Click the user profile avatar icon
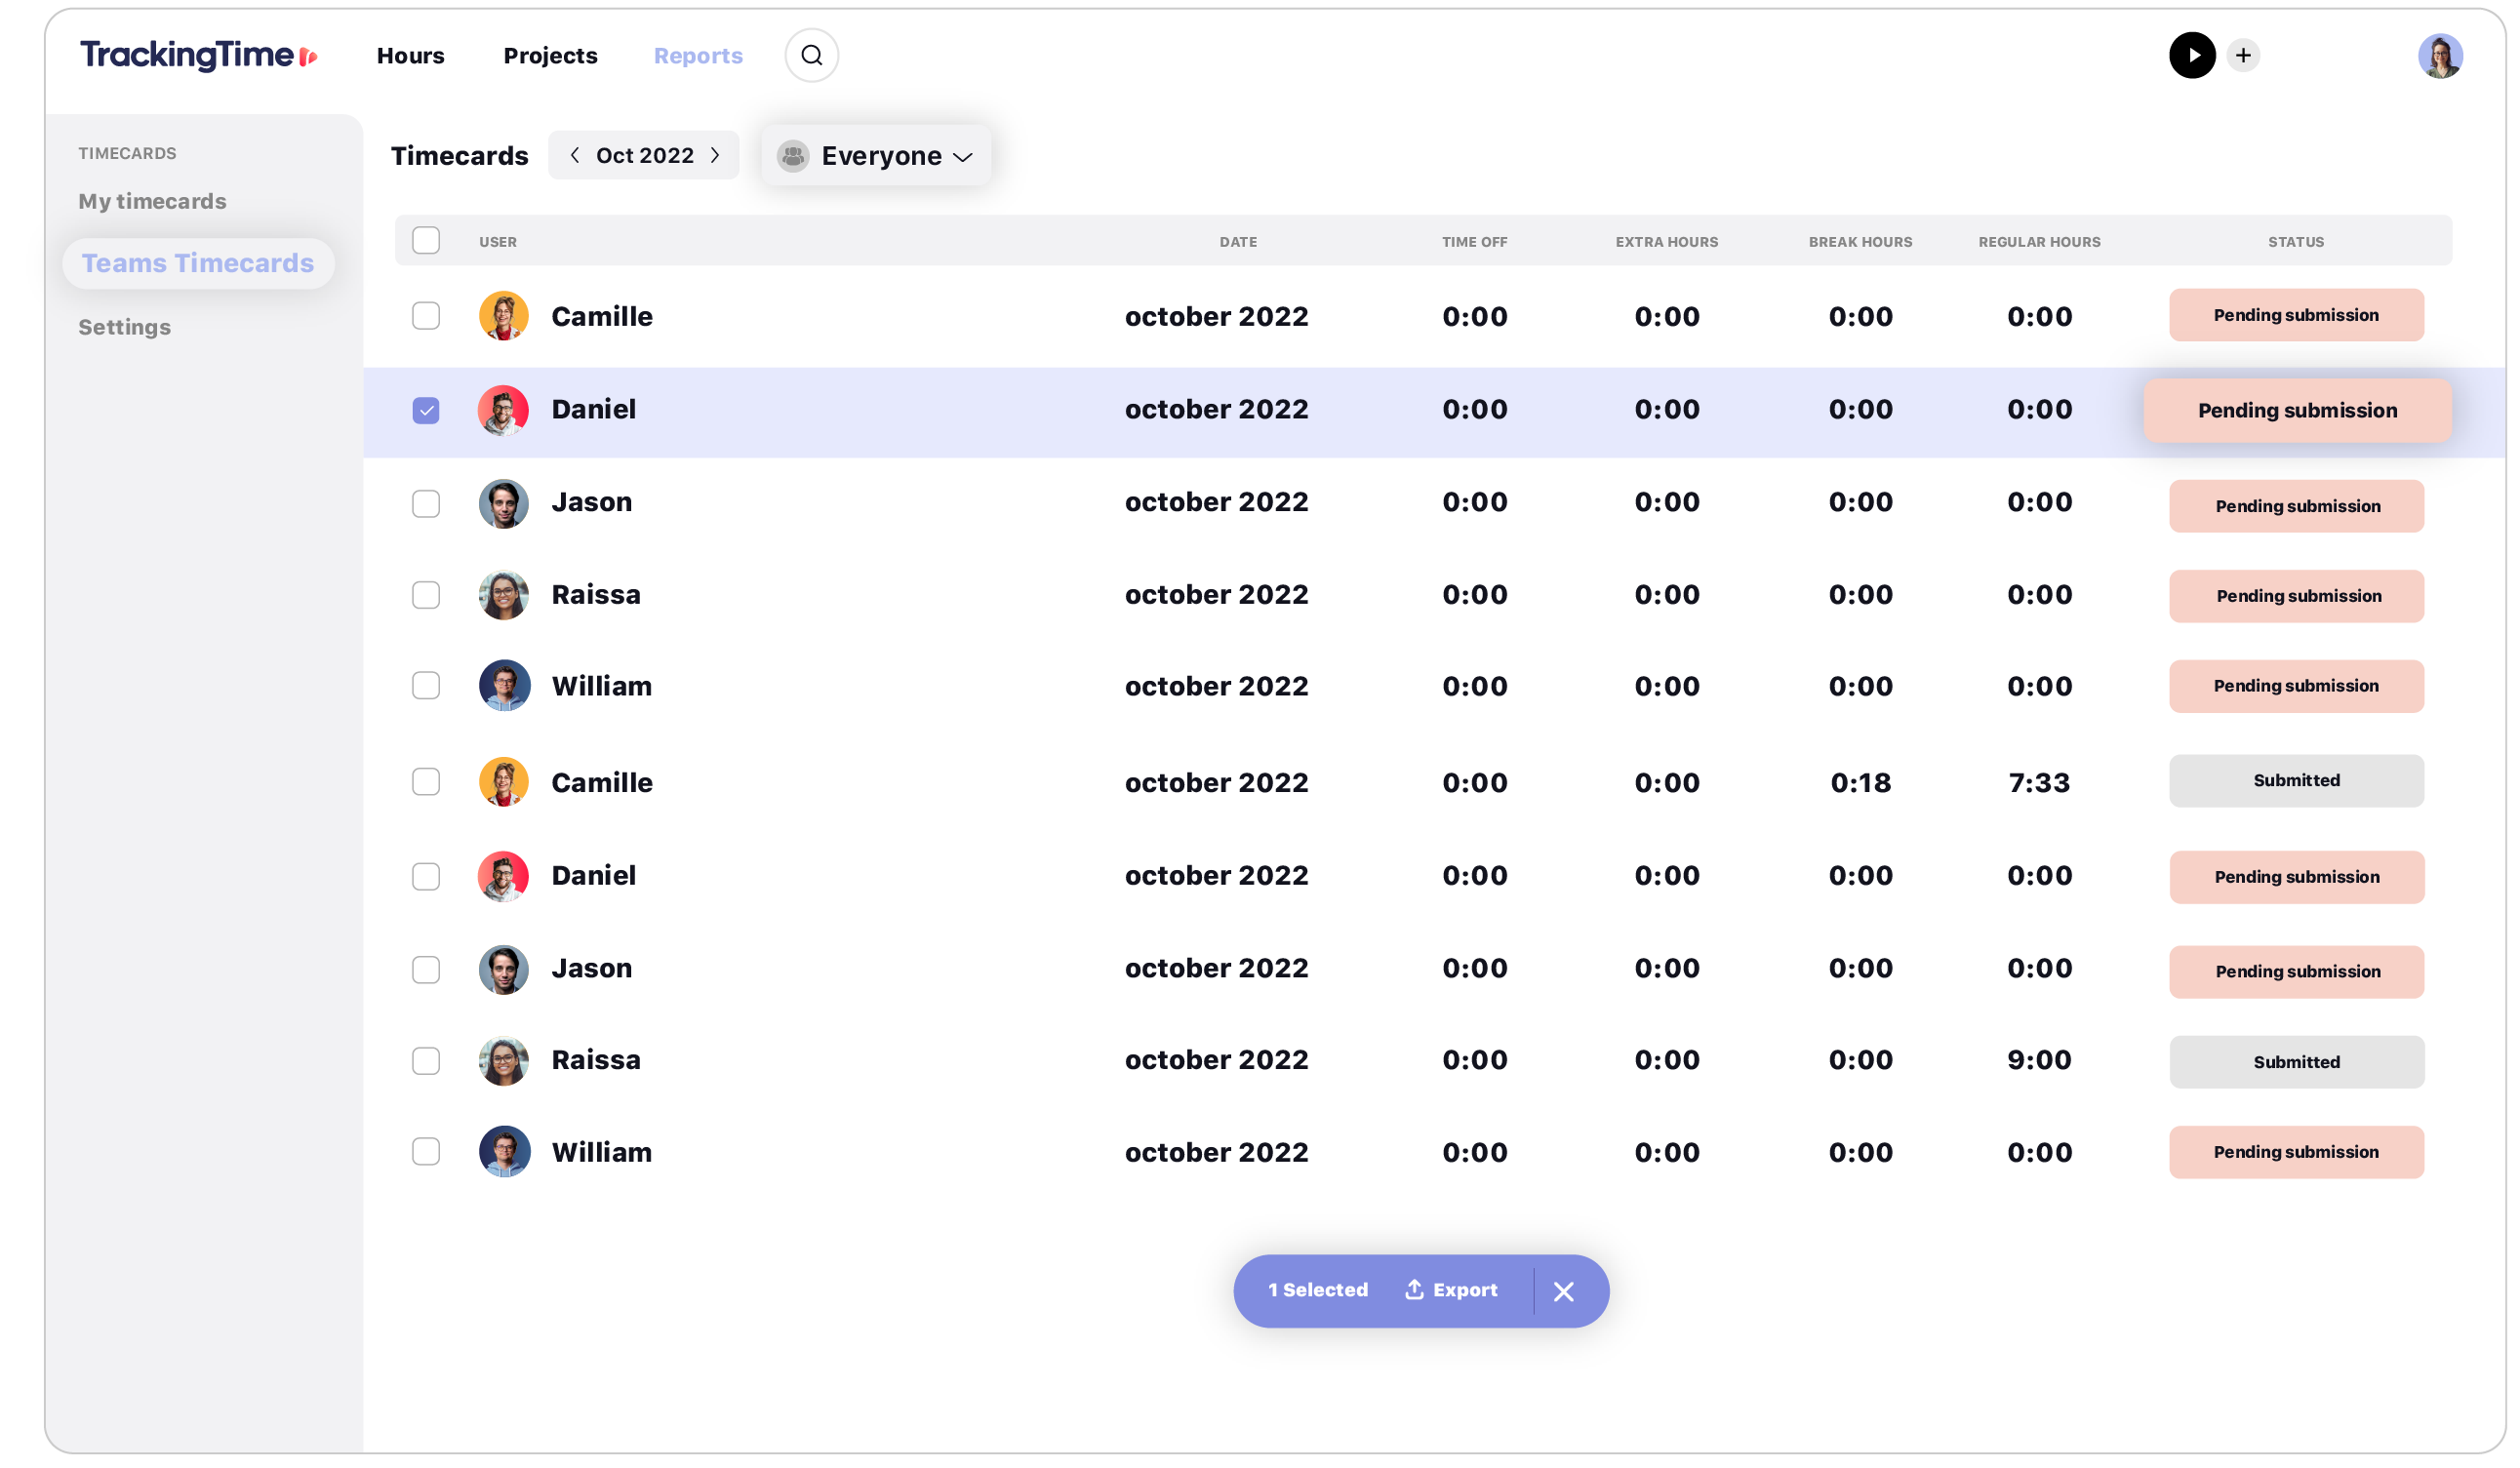The image size is (2520, 1468). coord(2441,55)
